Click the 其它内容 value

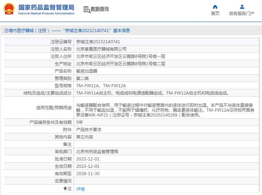84,137
